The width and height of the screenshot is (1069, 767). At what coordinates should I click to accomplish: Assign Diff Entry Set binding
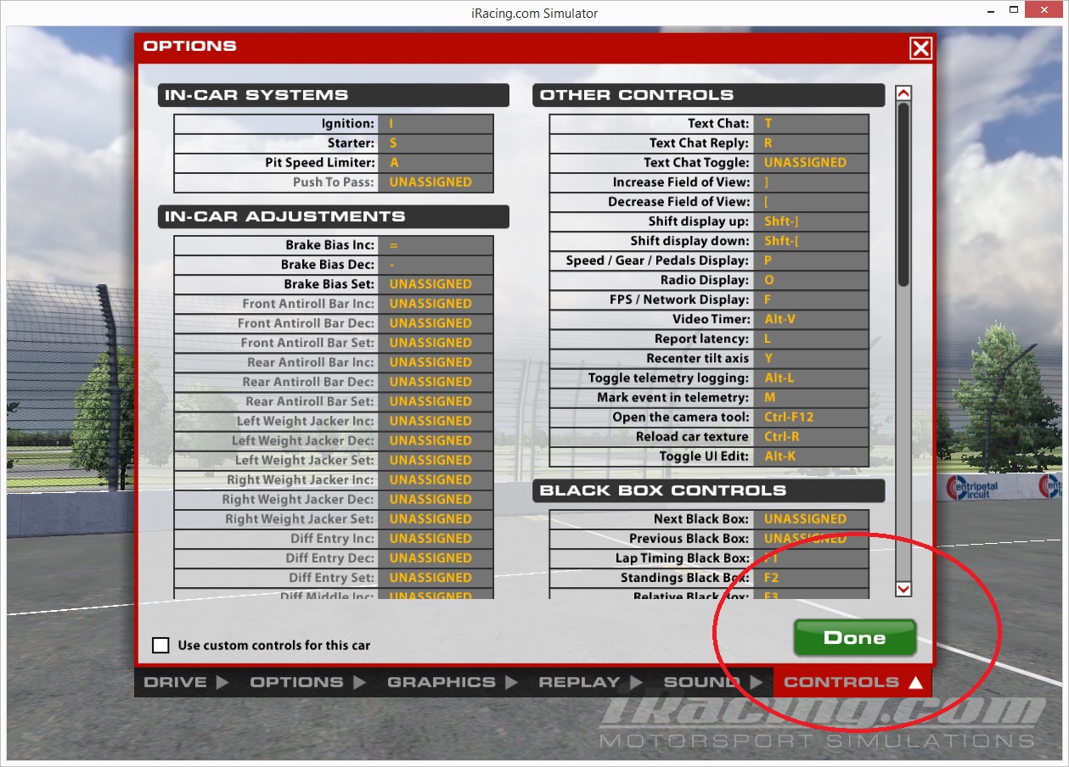pyautogui.click(x=436, y=577)
